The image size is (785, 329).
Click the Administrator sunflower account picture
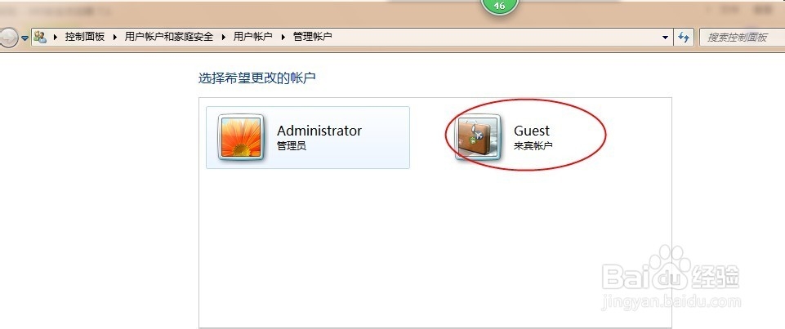[241, 137]
